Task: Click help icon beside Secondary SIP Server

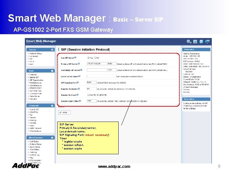Action: click(x=81, y=70)
